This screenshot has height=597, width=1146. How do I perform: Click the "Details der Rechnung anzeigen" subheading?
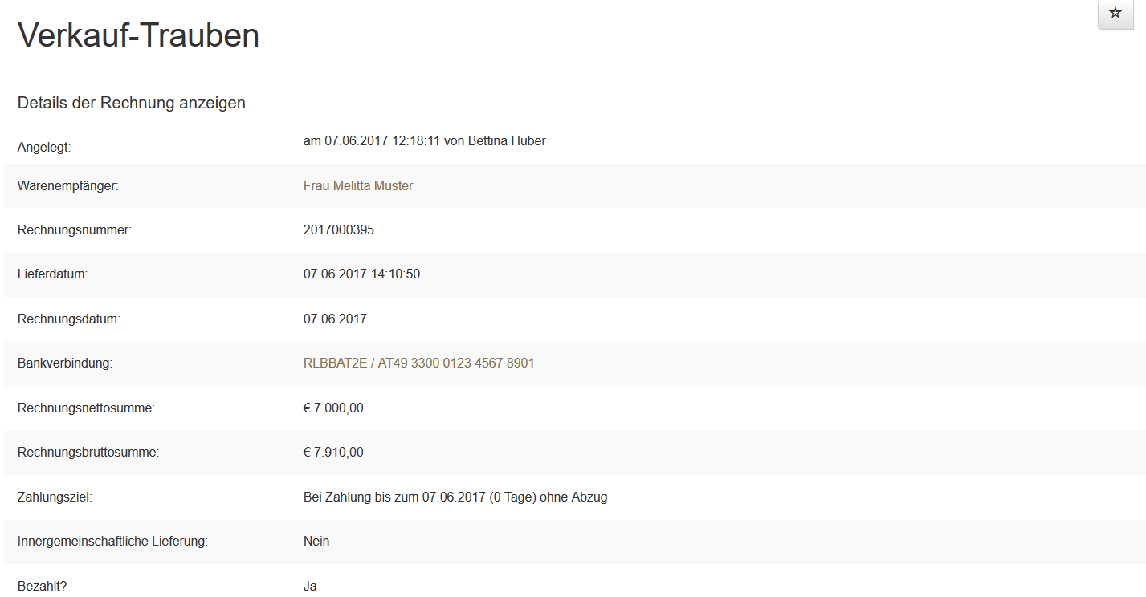coord(132,104)
